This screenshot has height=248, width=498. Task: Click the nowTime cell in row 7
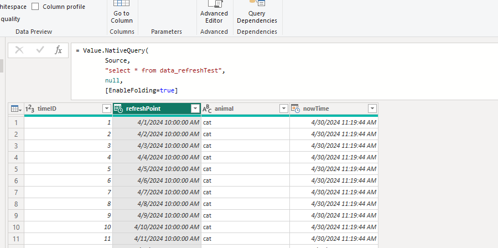point(334,192)
